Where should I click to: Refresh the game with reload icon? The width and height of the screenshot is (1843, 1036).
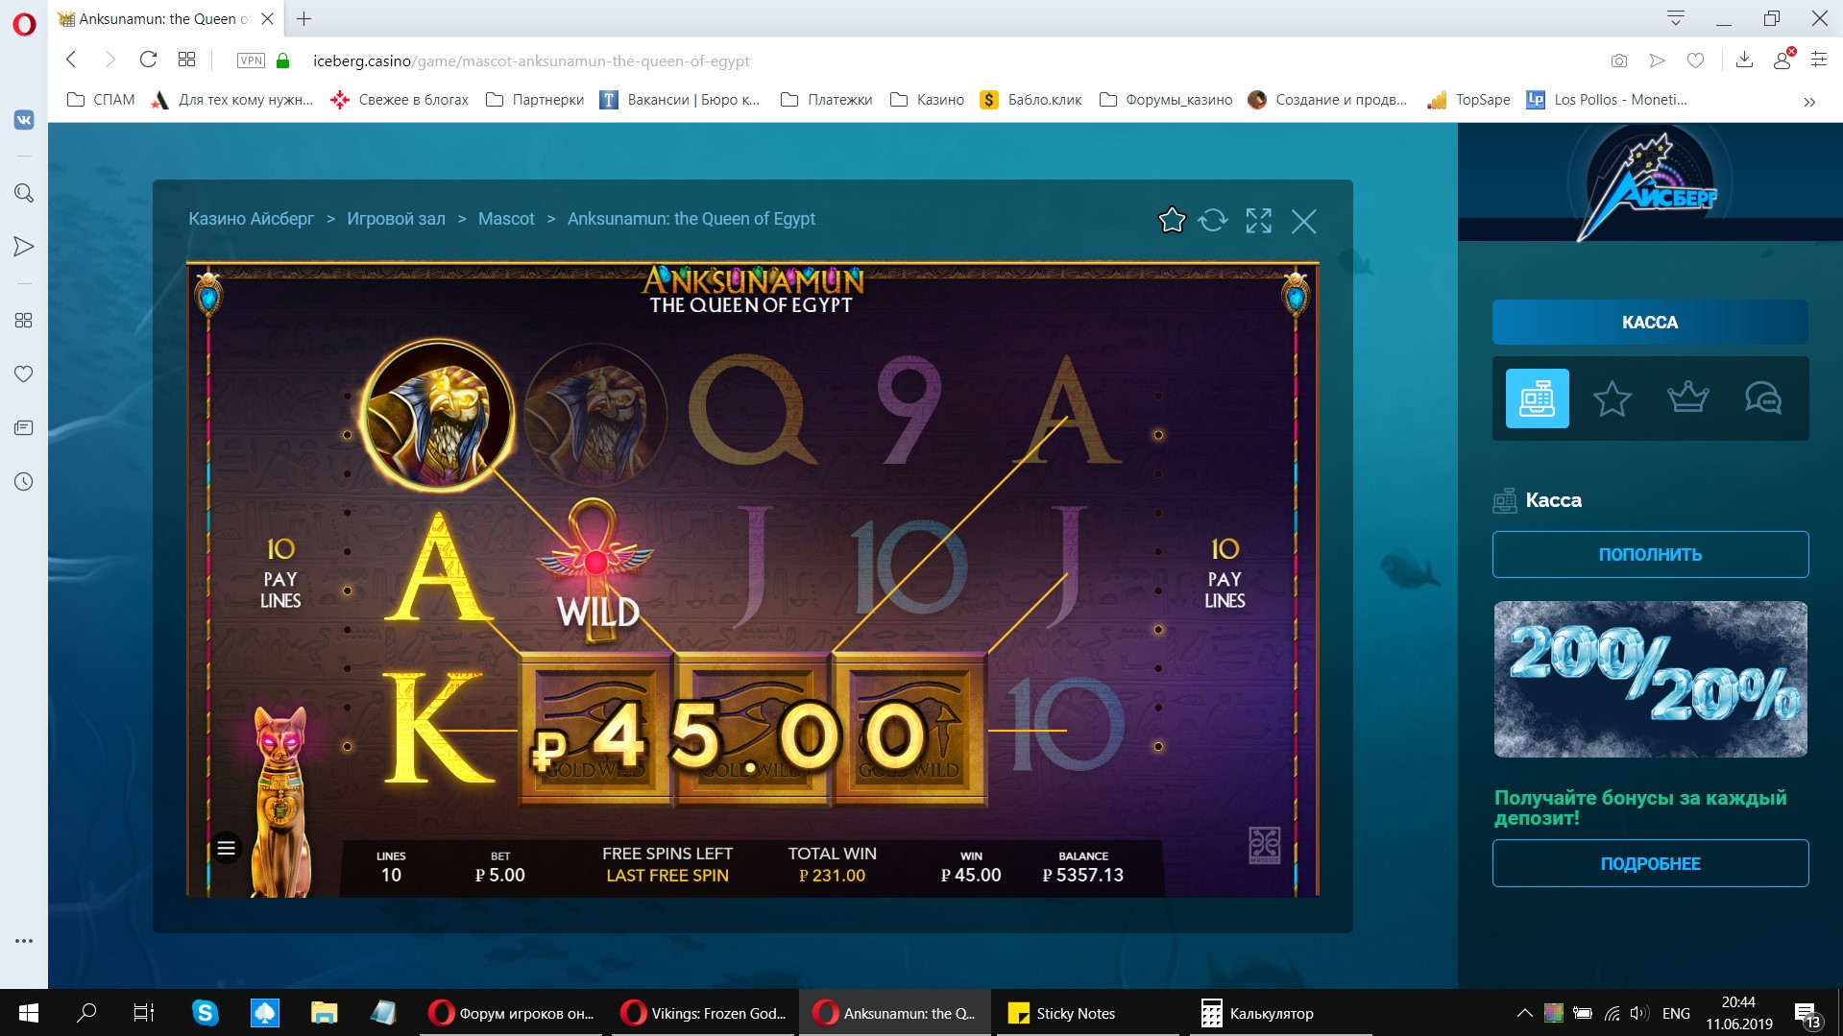(1213, 221)
